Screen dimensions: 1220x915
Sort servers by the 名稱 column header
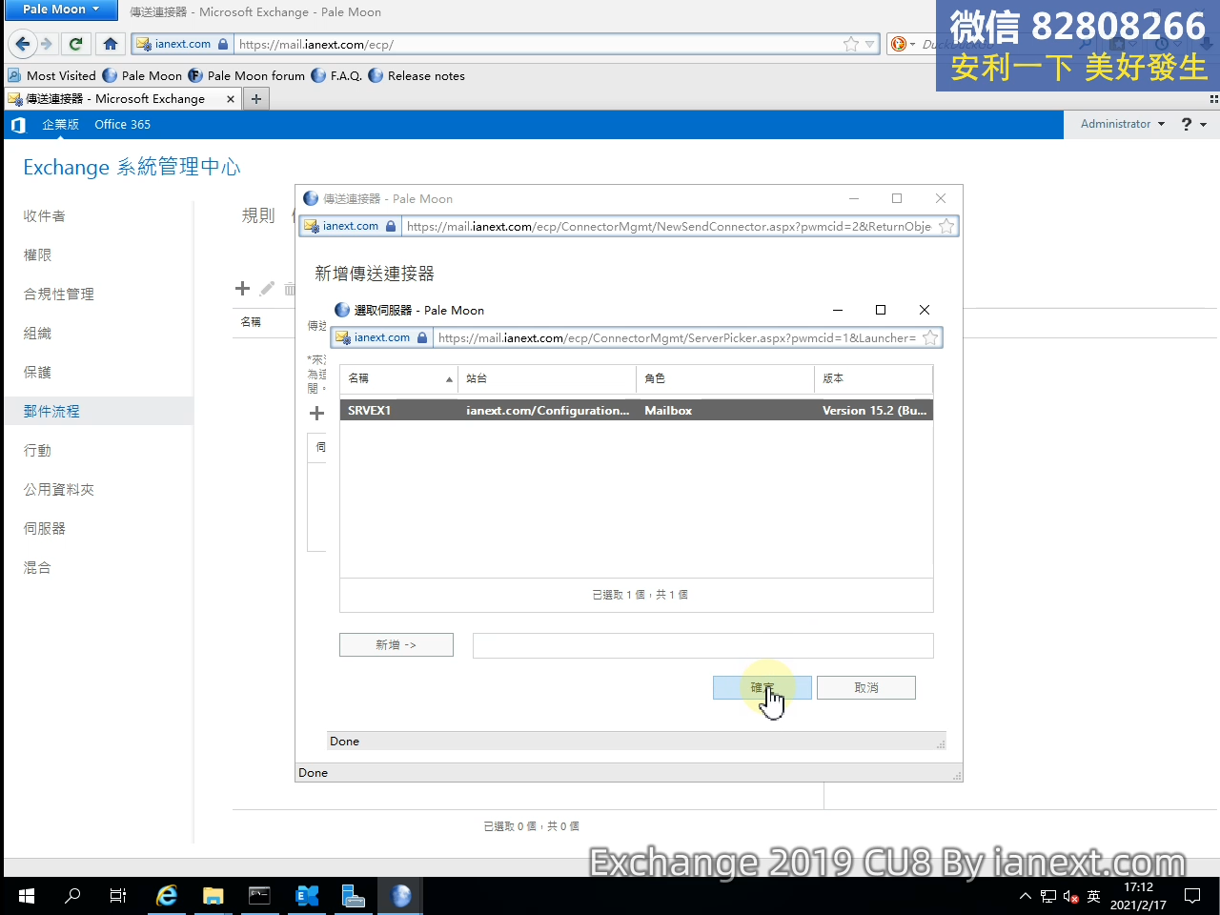point(398,378)
